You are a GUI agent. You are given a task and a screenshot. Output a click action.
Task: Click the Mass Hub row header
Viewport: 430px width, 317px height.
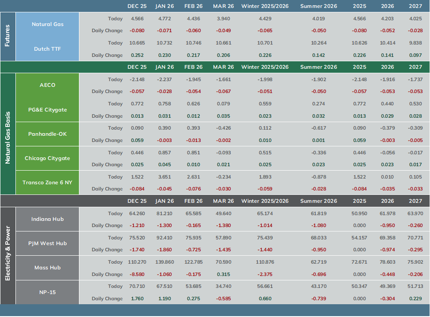coord(48,268)
